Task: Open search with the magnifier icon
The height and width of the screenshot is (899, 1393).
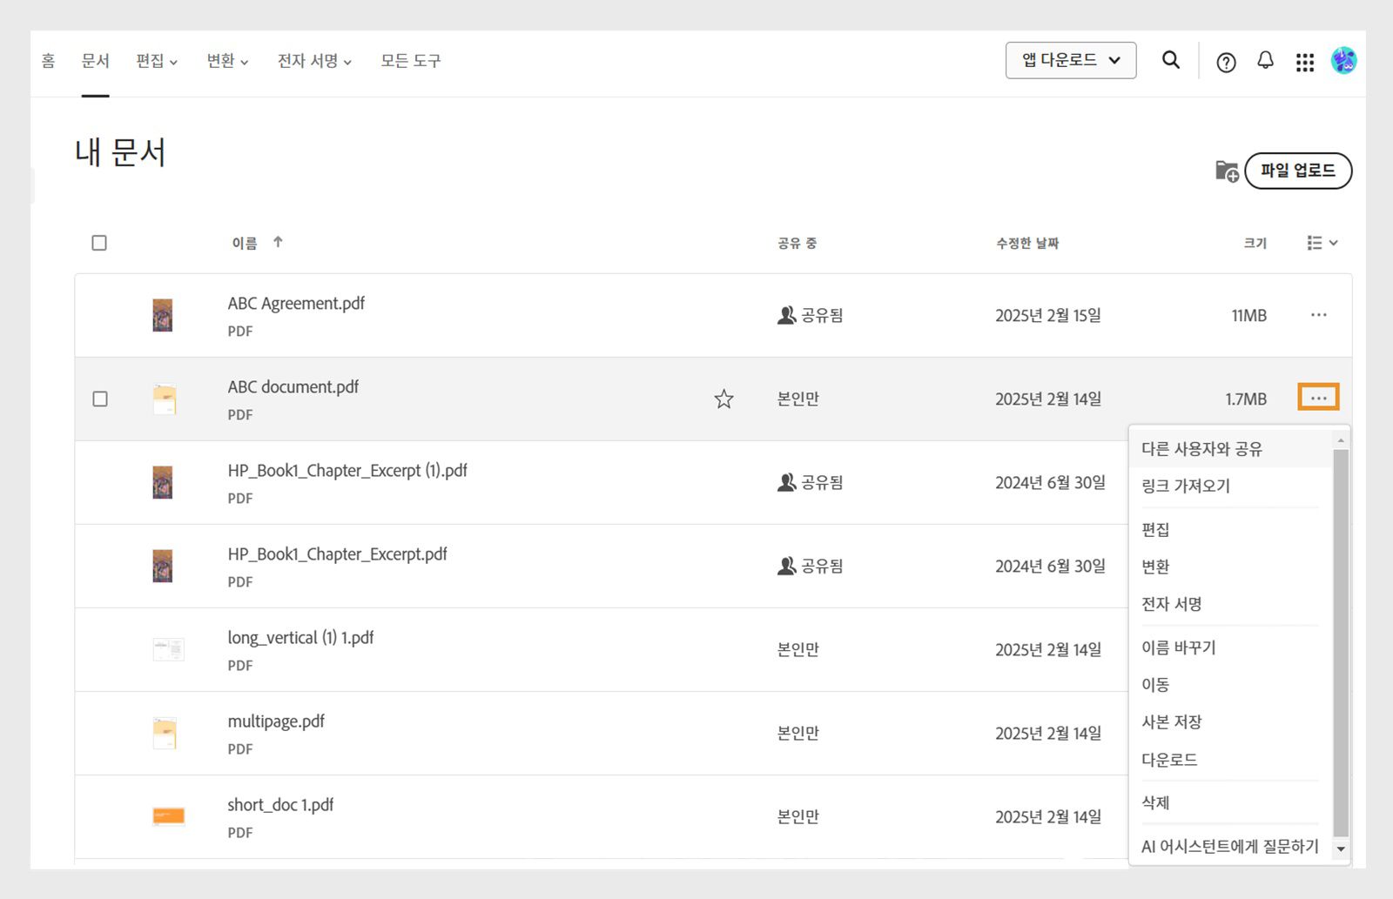Action: click(x=1170, y=61)
